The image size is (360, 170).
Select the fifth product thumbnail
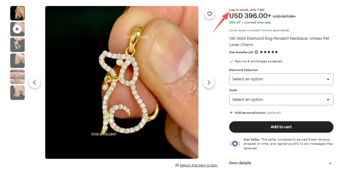pos(17,77)
